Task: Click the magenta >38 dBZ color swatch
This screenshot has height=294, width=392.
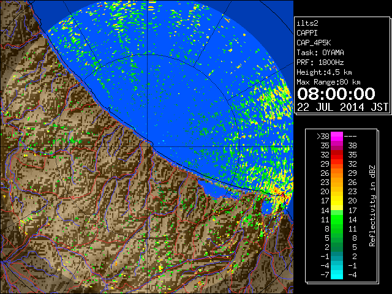Action: 337,136
